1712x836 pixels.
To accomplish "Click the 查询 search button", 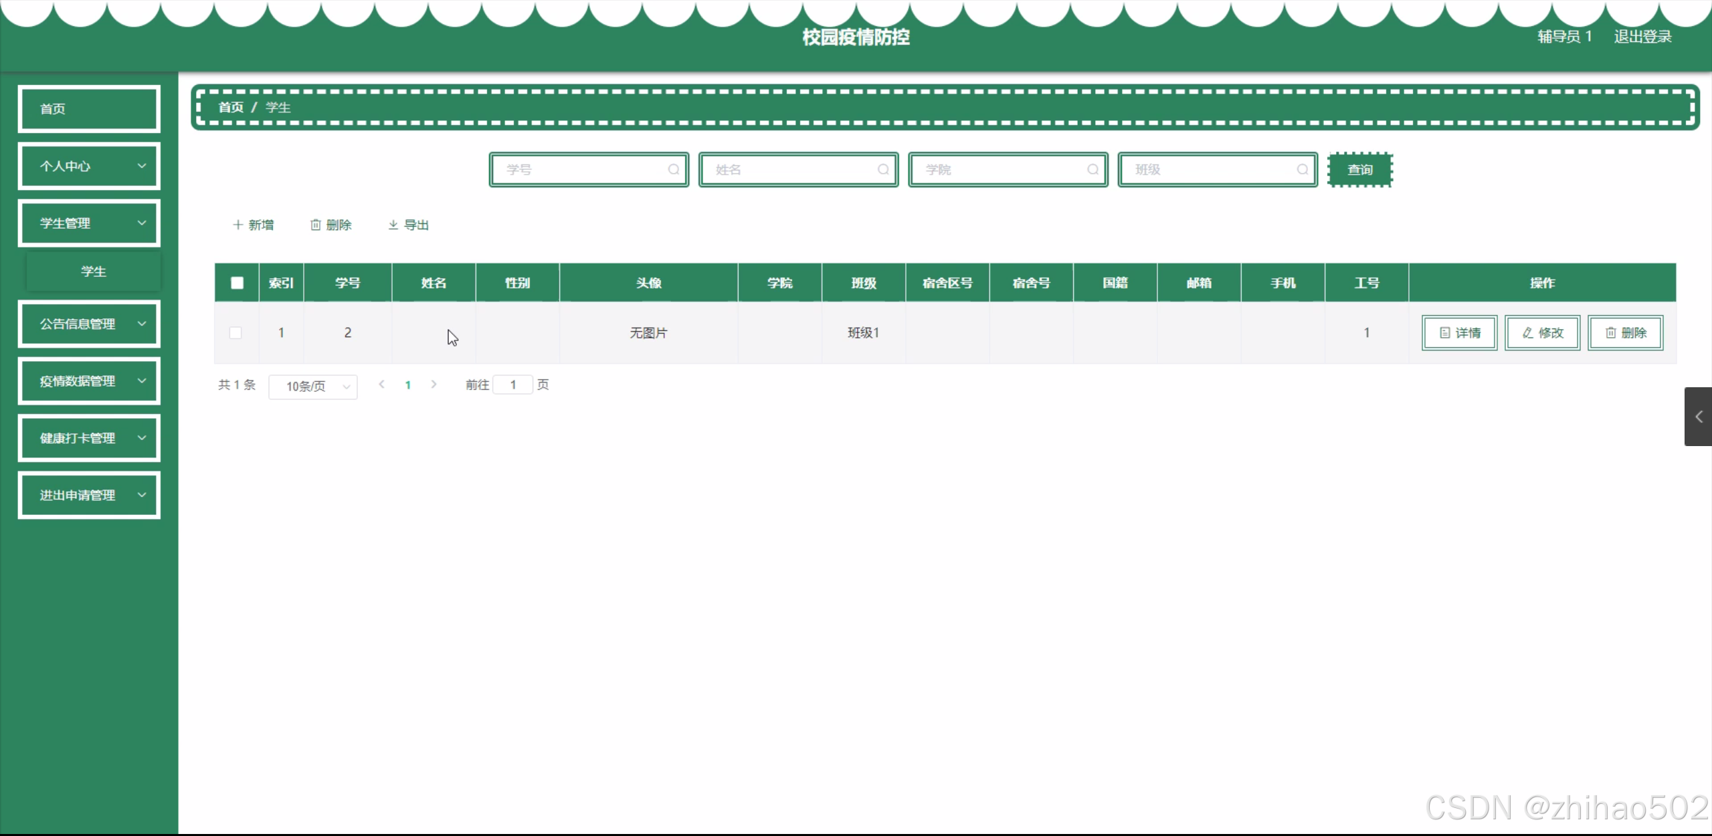I will click(x=1359, y=170).
